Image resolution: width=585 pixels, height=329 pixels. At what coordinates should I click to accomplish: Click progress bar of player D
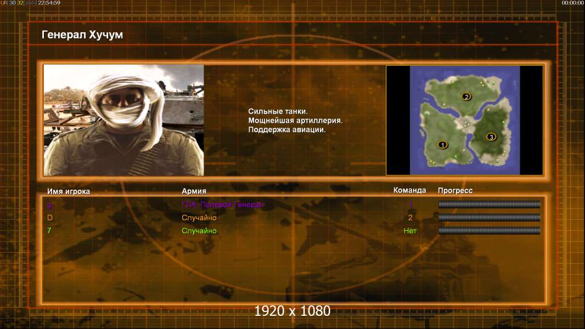coord(489,217)
